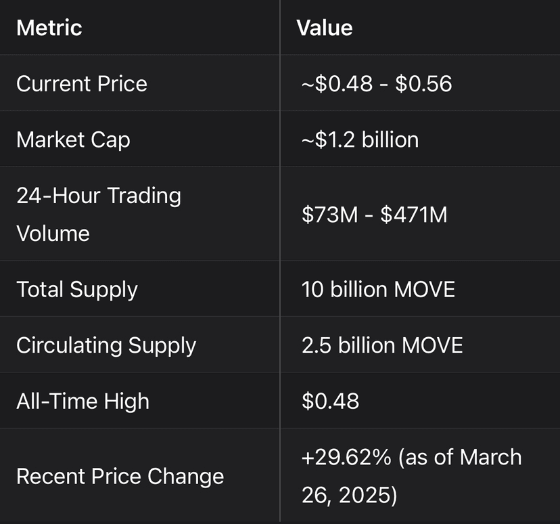Select the Circulating Supply row label

(106, 345)
